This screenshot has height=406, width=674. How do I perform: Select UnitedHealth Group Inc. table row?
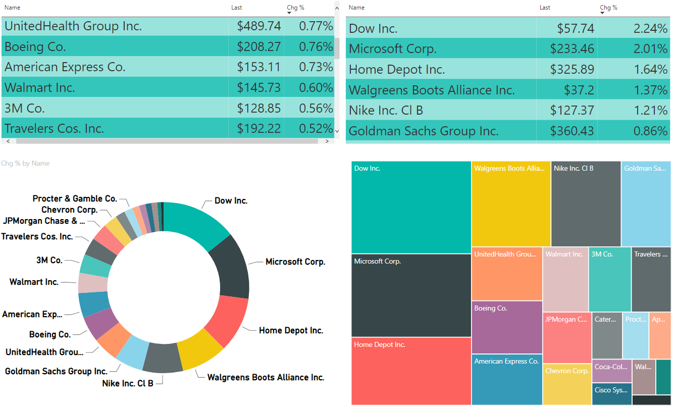tap(168, 26)
